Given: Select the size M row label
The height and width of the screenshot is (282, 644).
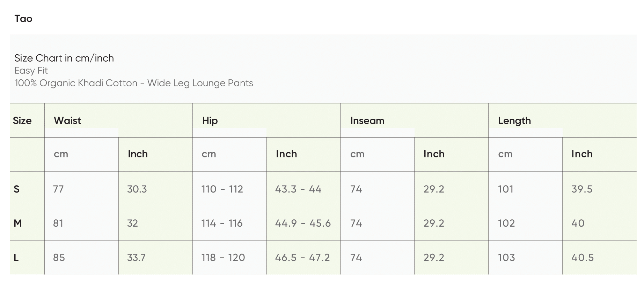Looking at the screenshot, I should [x=18, y=223].
